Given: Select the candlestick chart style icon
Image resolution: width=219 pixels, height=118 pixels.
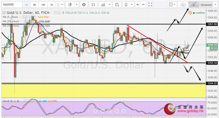Looking at the screenshot, I should click(x=70, y=5).
